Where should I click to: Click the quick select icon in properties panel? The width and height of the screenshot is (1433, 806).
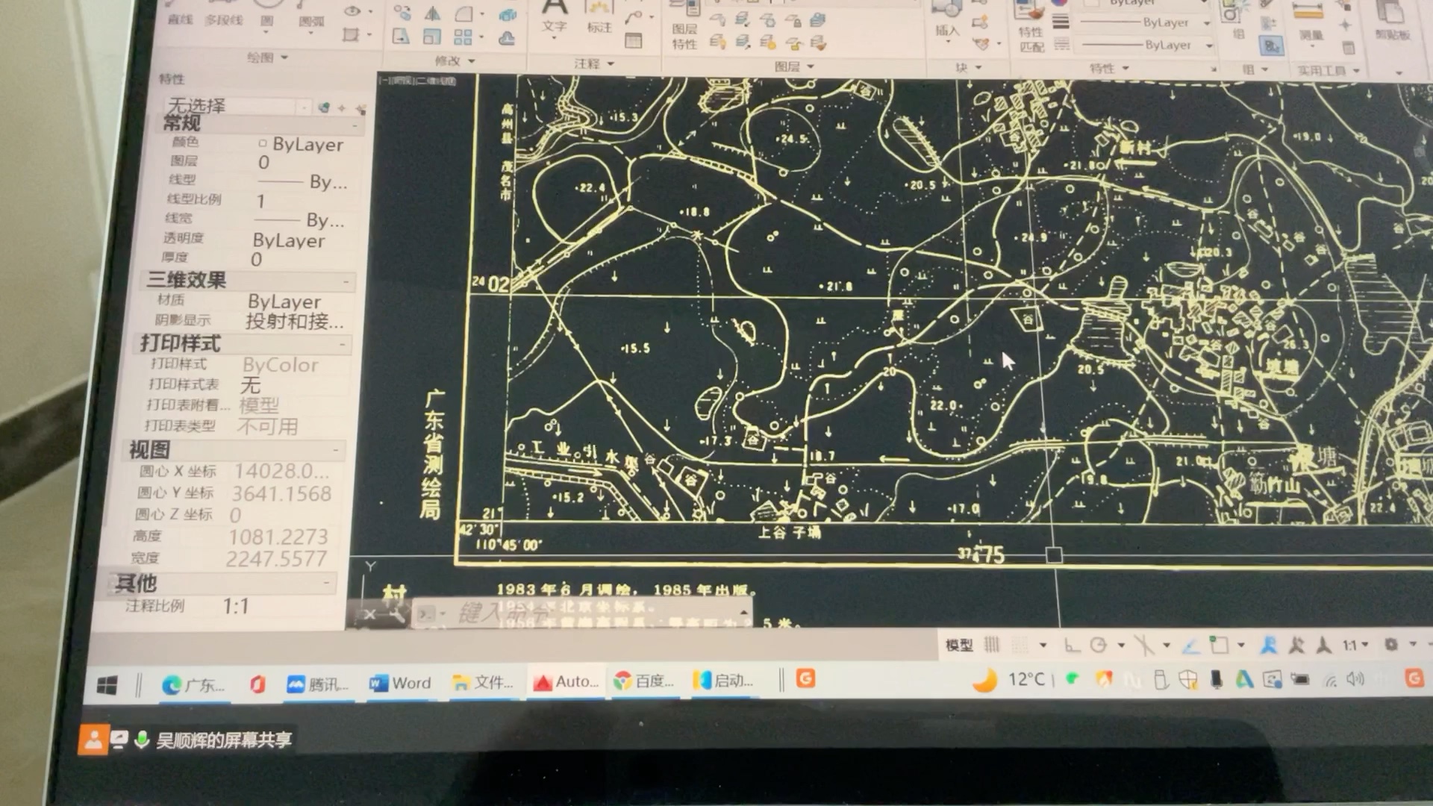pyautogui.click(x=360, y=109)
